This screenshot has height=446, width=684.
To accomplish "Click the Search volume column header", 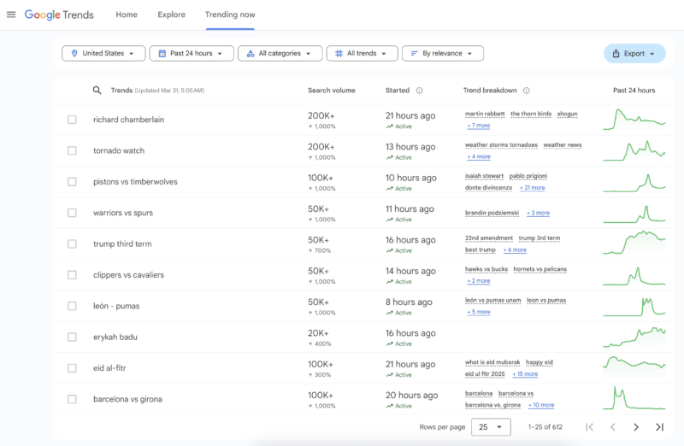I will 332,91.
